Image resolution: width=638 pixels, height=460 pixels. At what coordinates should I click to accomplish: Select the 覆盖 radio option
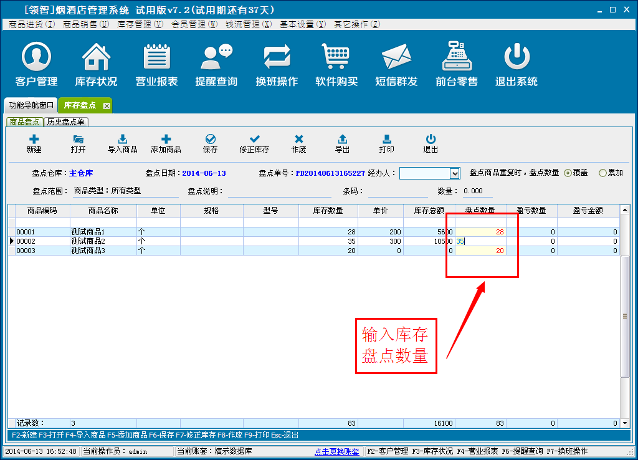[x=568, y=173]
